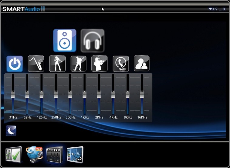Toggle the night mode moon button
230x168 pixels.
click(11, 131)
